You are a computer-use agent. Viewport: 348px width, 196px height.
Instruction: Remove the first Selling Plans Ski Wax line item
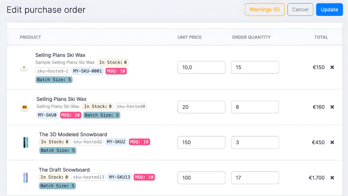coord(332,67)
